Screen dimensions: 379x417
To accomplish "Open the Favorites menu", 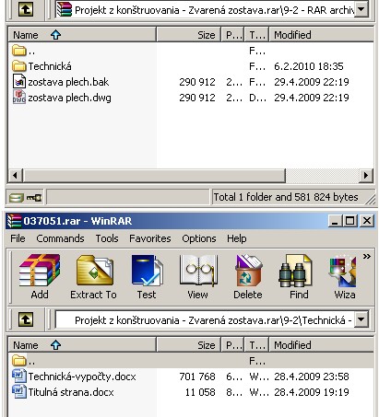I will pos(150,238).
